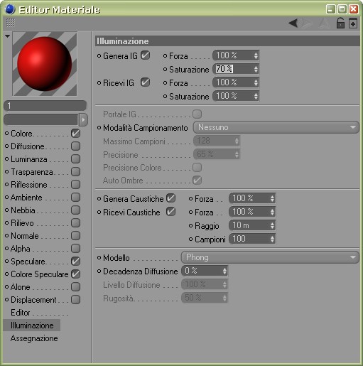The height and width of the screenshot is (366, 363).
Task: Open the Modello Phong dropdown
Action: point(270,257)
